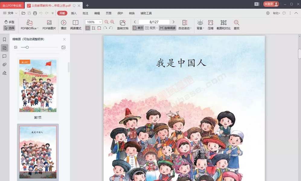Open the attachments panel in sidebar
Image resolution: width=301 pixels, height=181 pixels.
pyautogui.click(x=5, y=65)
